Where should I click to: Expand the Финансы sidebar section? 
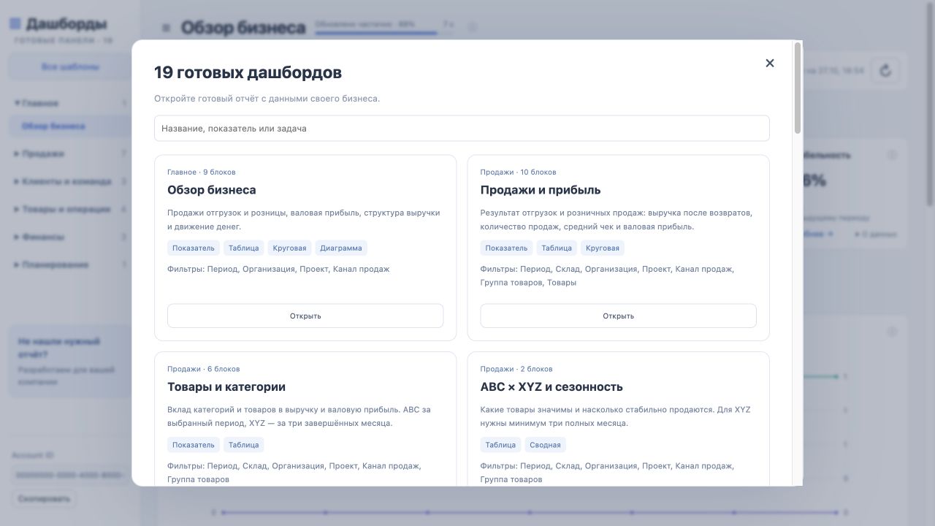70,237
